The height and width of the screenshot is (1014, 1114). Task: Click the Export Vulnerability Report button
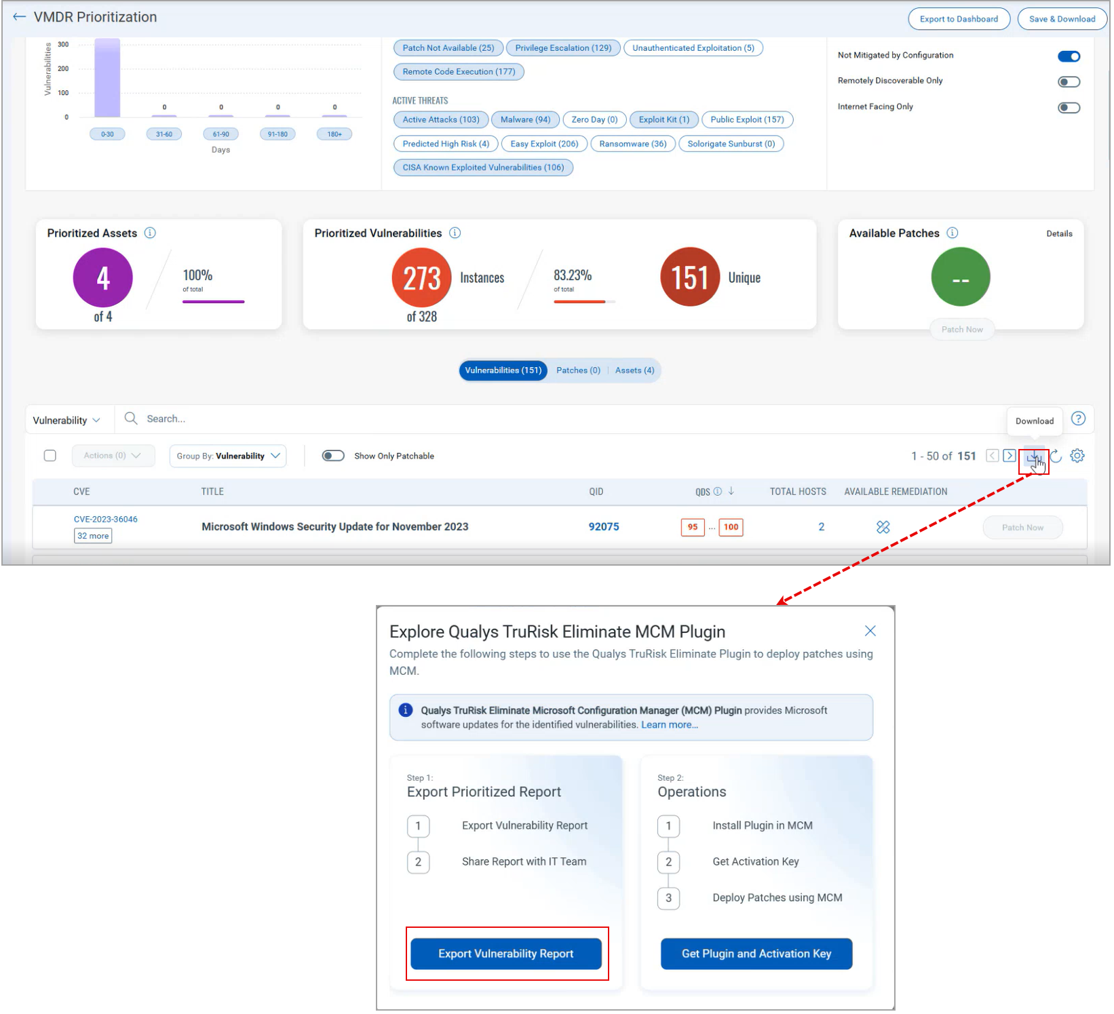pos(506,954)
